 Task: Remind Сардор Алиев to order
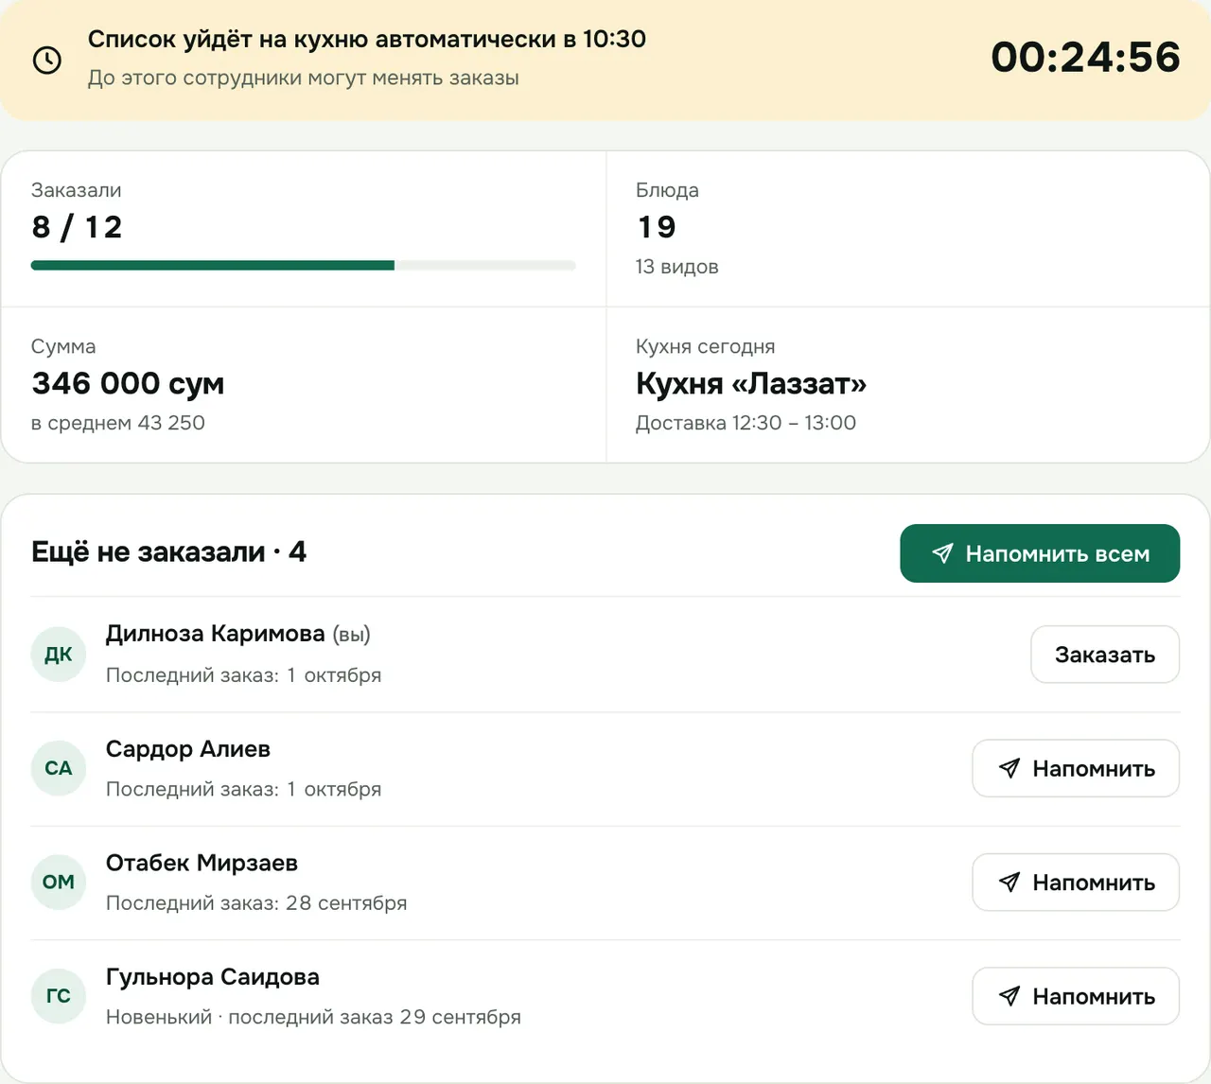click(x=1076, y=768)
